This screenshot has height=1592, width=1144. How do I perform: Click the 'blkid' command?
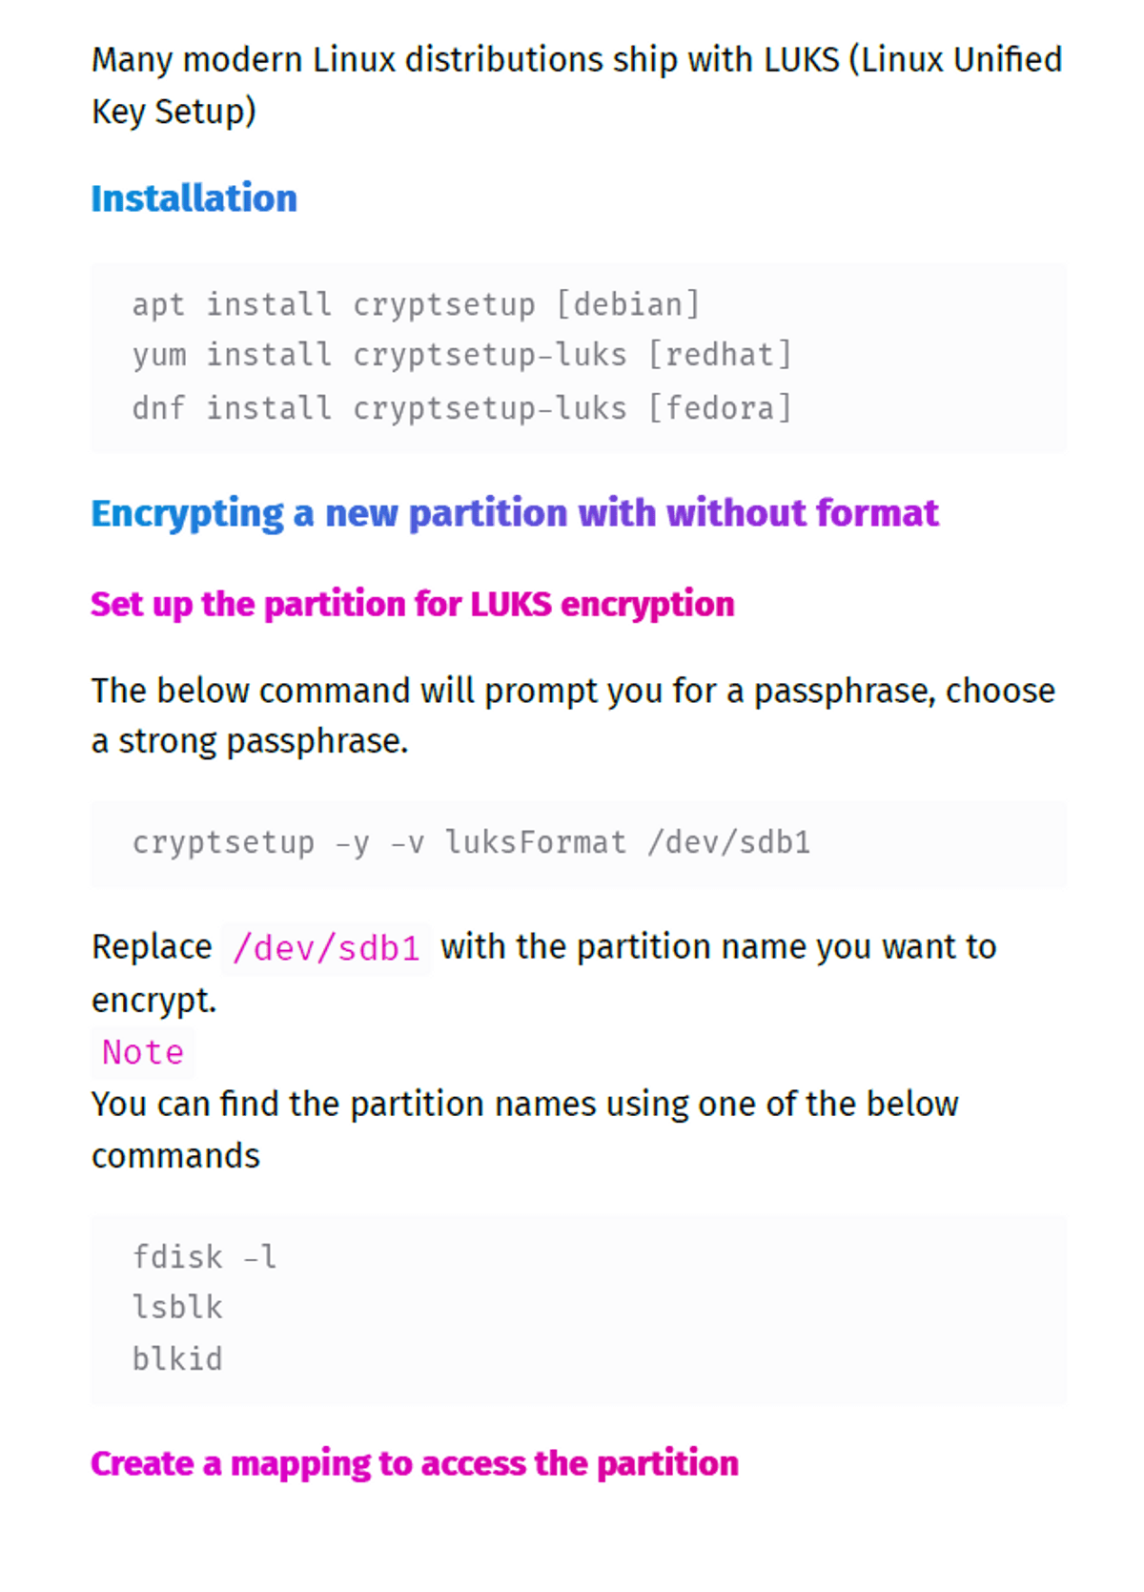177,1358
